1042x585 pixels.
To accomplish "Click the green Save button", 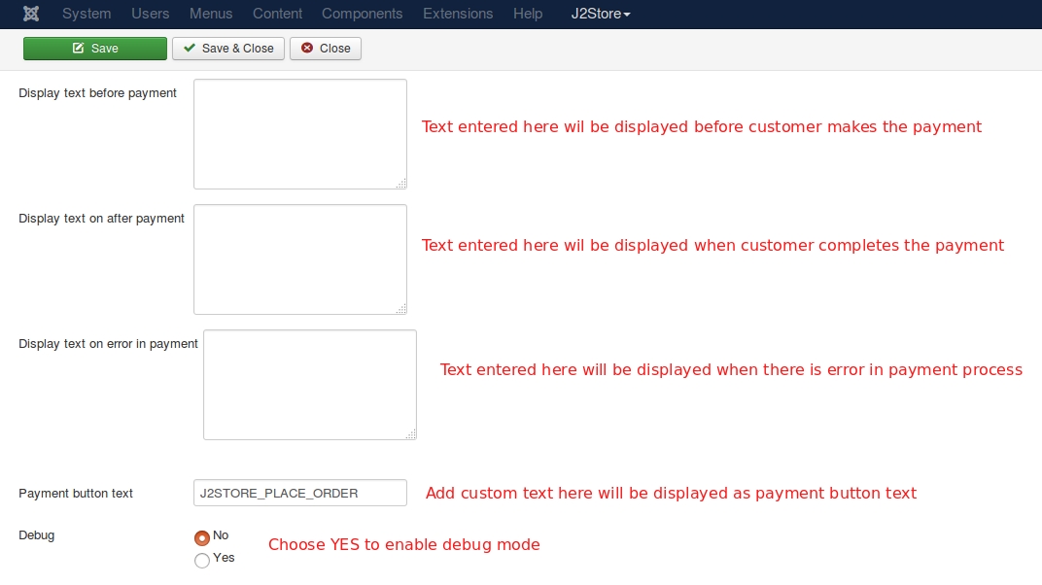I will click(95, 49).
